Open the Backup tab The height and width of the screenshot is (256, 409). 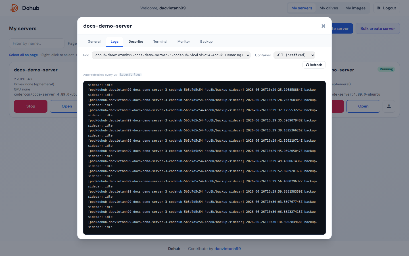click(x=206, y=42)
